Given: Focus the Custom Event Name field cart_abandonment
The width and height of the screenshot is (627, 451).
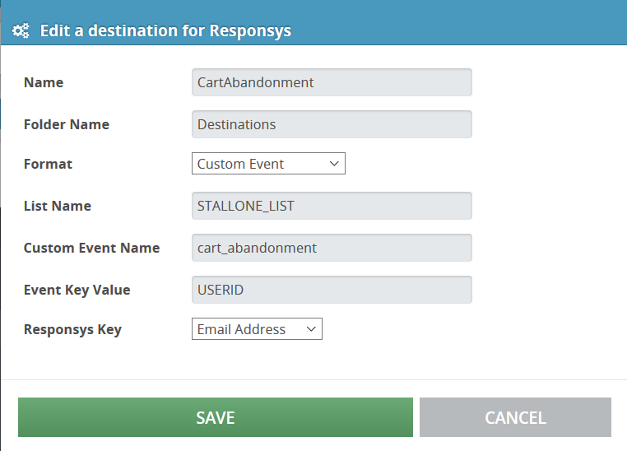Looking at the screenshot, I should pos(332,248).
